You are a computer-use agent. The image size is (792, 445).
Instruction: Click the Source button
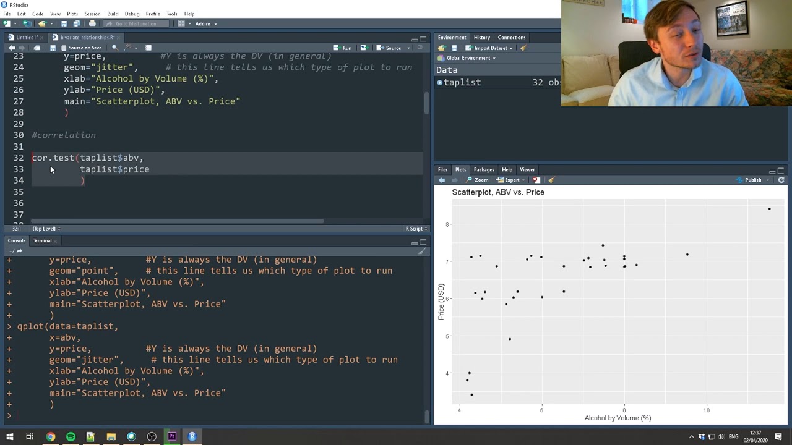click(x=390, y=48)
